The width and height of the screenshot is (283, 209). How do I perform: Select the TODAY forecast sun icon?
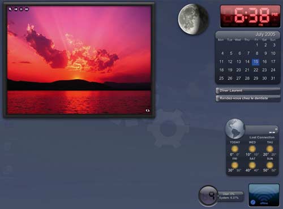click(x=235, y=149)
